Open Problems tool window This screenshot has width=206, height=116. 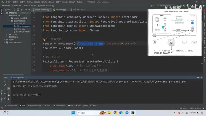(70, 105)
